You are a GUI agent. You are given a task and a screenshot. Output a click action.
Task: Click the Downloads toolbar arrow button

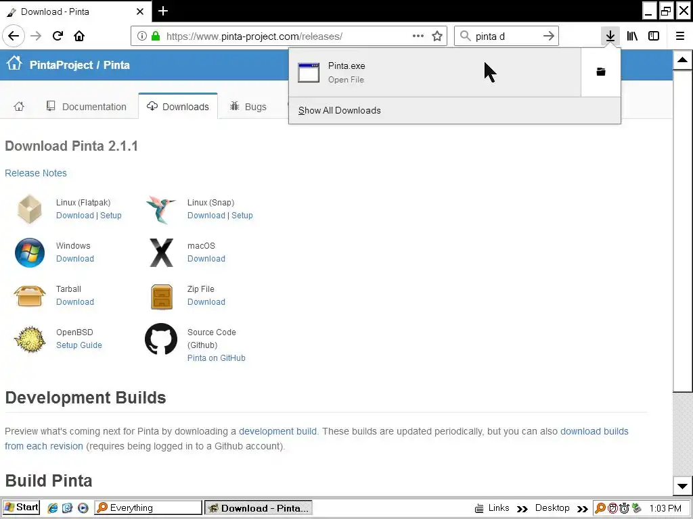610,36
